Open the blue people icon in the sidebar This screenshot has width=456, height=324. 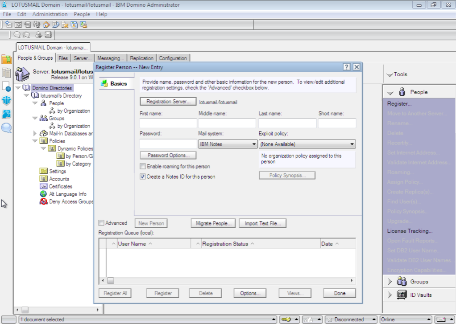pyautogui.click(x=6, y=100)
